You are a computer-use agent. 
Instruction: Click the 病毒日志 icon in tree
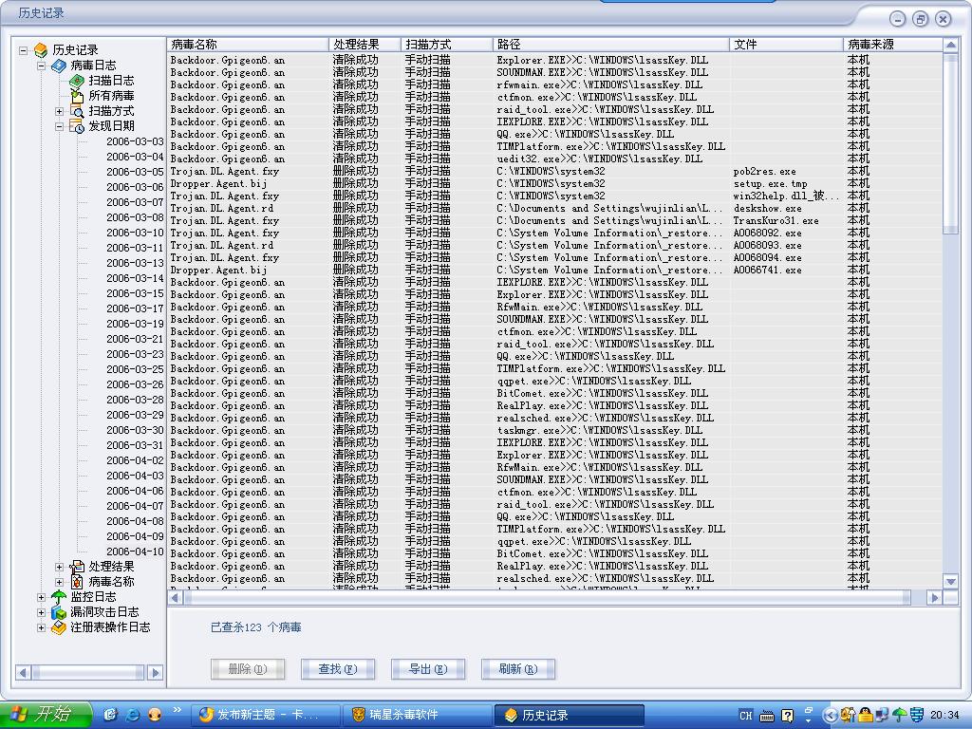click(x=59, y=65)
